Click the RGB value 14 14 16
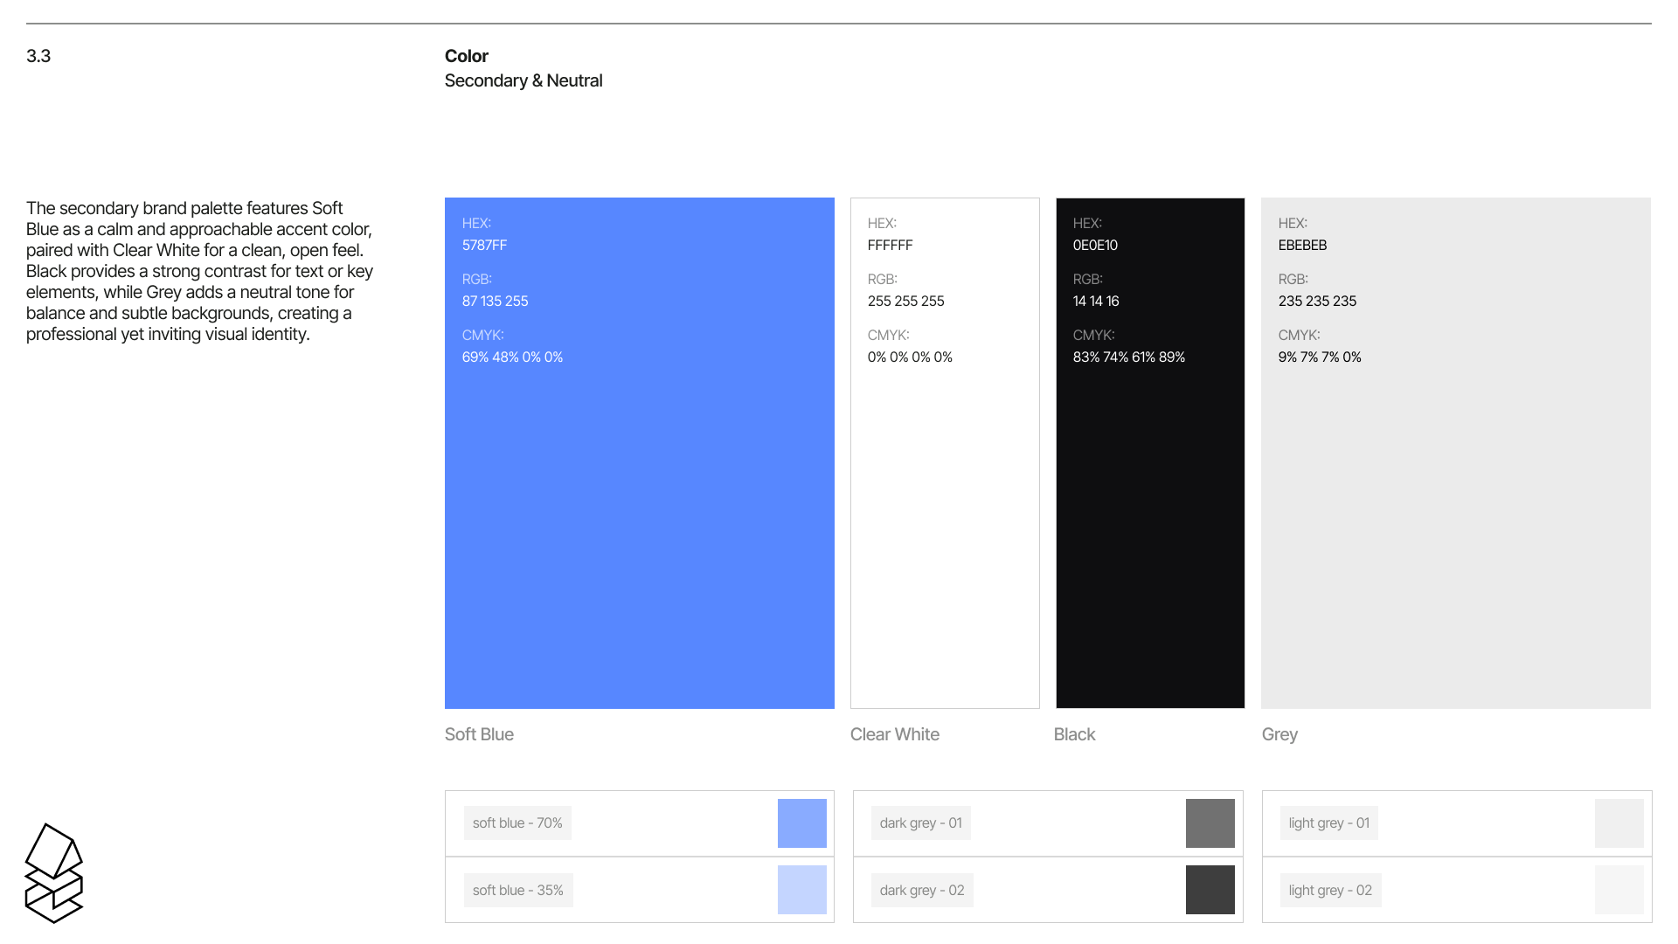The width and height of the screenshot is (1678, 944). coord(1096,302)
